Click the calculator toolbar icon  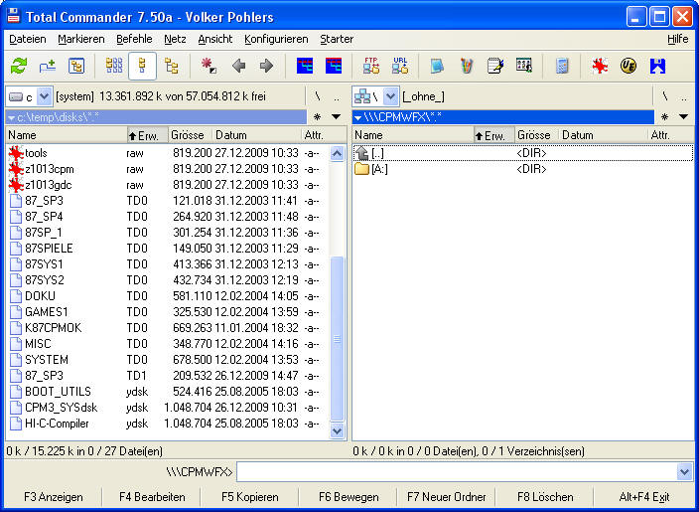[562, 66]
